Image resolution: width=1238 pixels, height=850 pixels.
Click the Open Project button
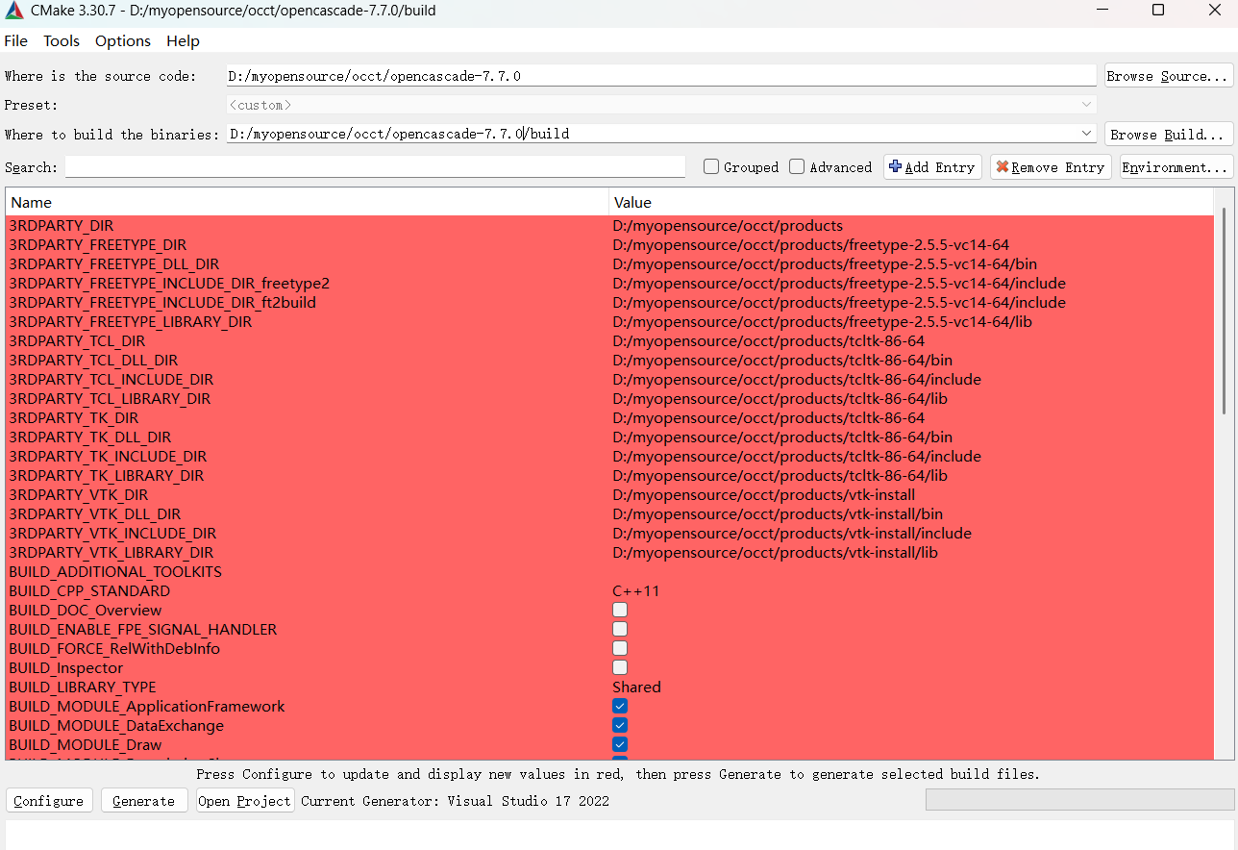[244, 799]
